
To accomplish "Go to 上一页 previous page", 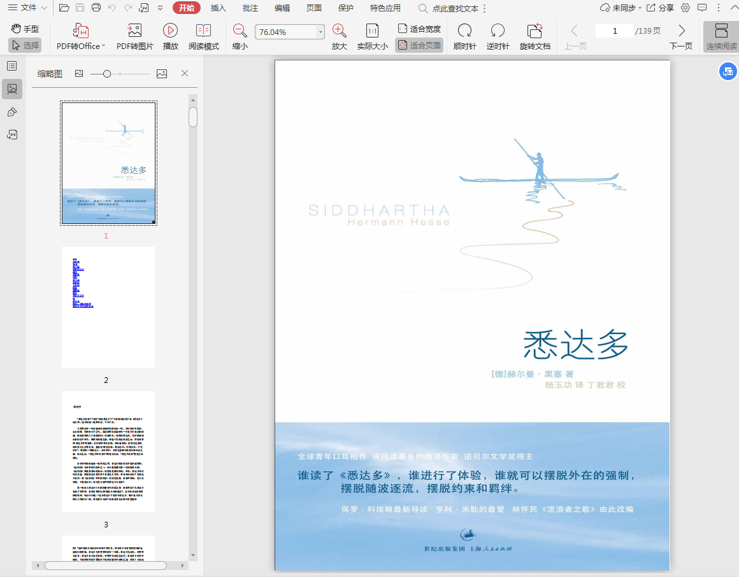I will 575,37.
